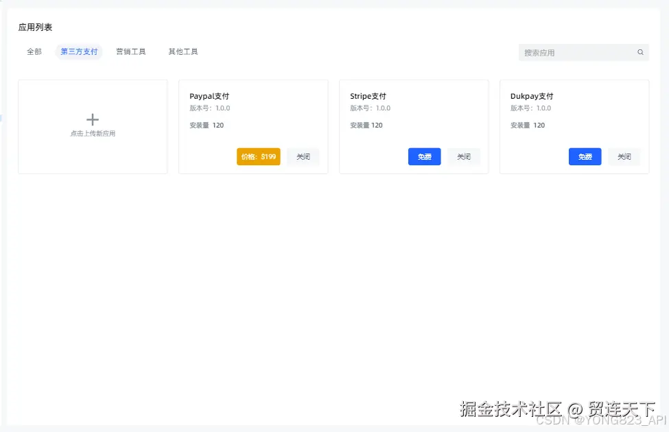Select the 第三方支付 tab
Image resolution: width=669 pixels, height=432 pixels.
79,51
